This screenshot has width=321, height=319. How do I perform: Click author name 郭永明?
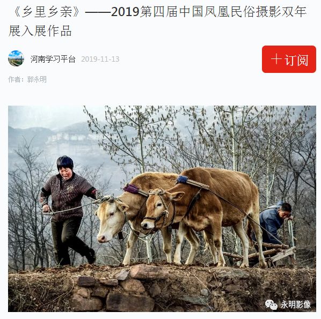pyautogui.click(x=37, y=79)
